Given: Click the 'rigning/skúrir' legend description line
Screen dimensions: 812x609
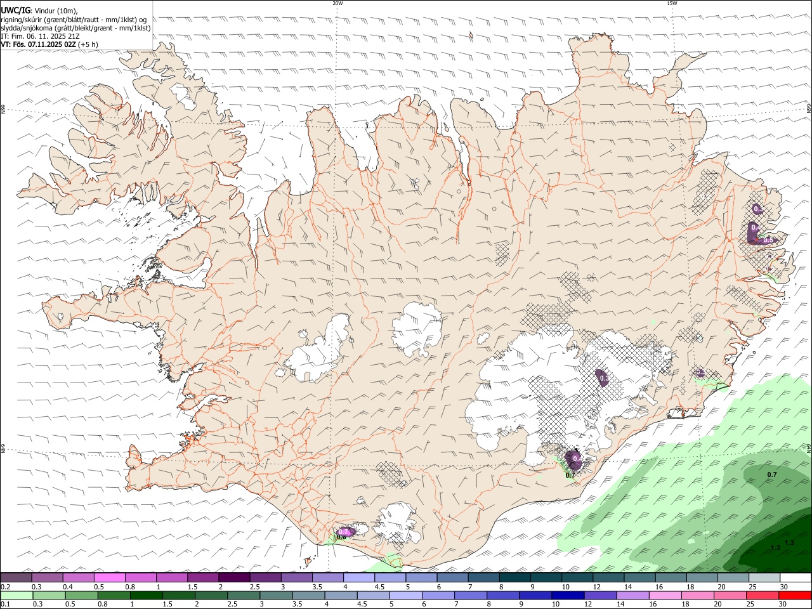Looking at the screenshot, I should 74,20.
